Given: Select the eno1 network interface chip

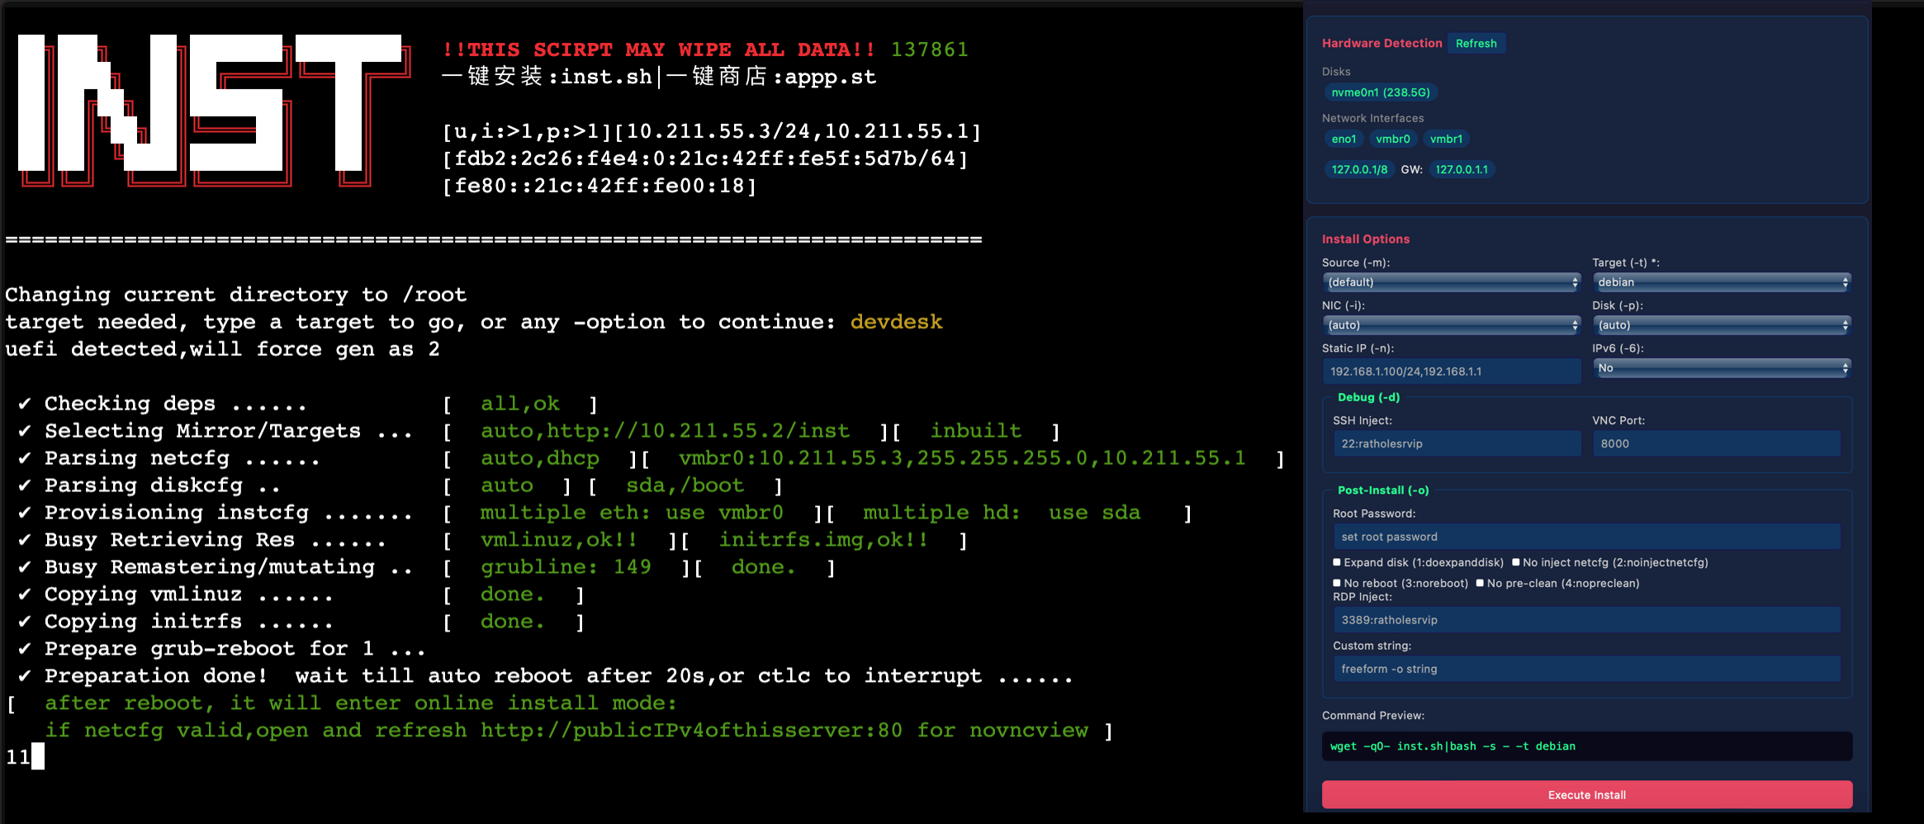Looking at the screenshot, I should tap(1343, 139).
